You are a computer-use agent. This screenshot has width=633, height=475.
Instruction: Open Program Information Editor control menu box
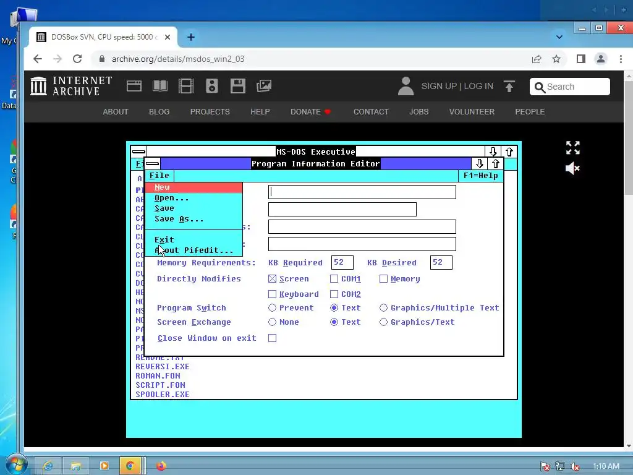pos(153,163)
